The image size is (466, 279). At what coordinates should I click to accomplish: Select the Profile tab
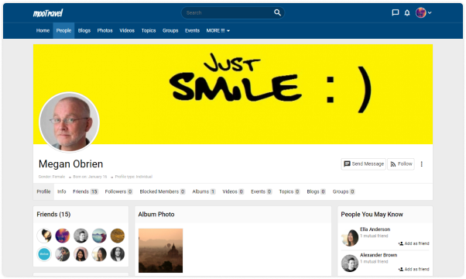tap(43, 191)
